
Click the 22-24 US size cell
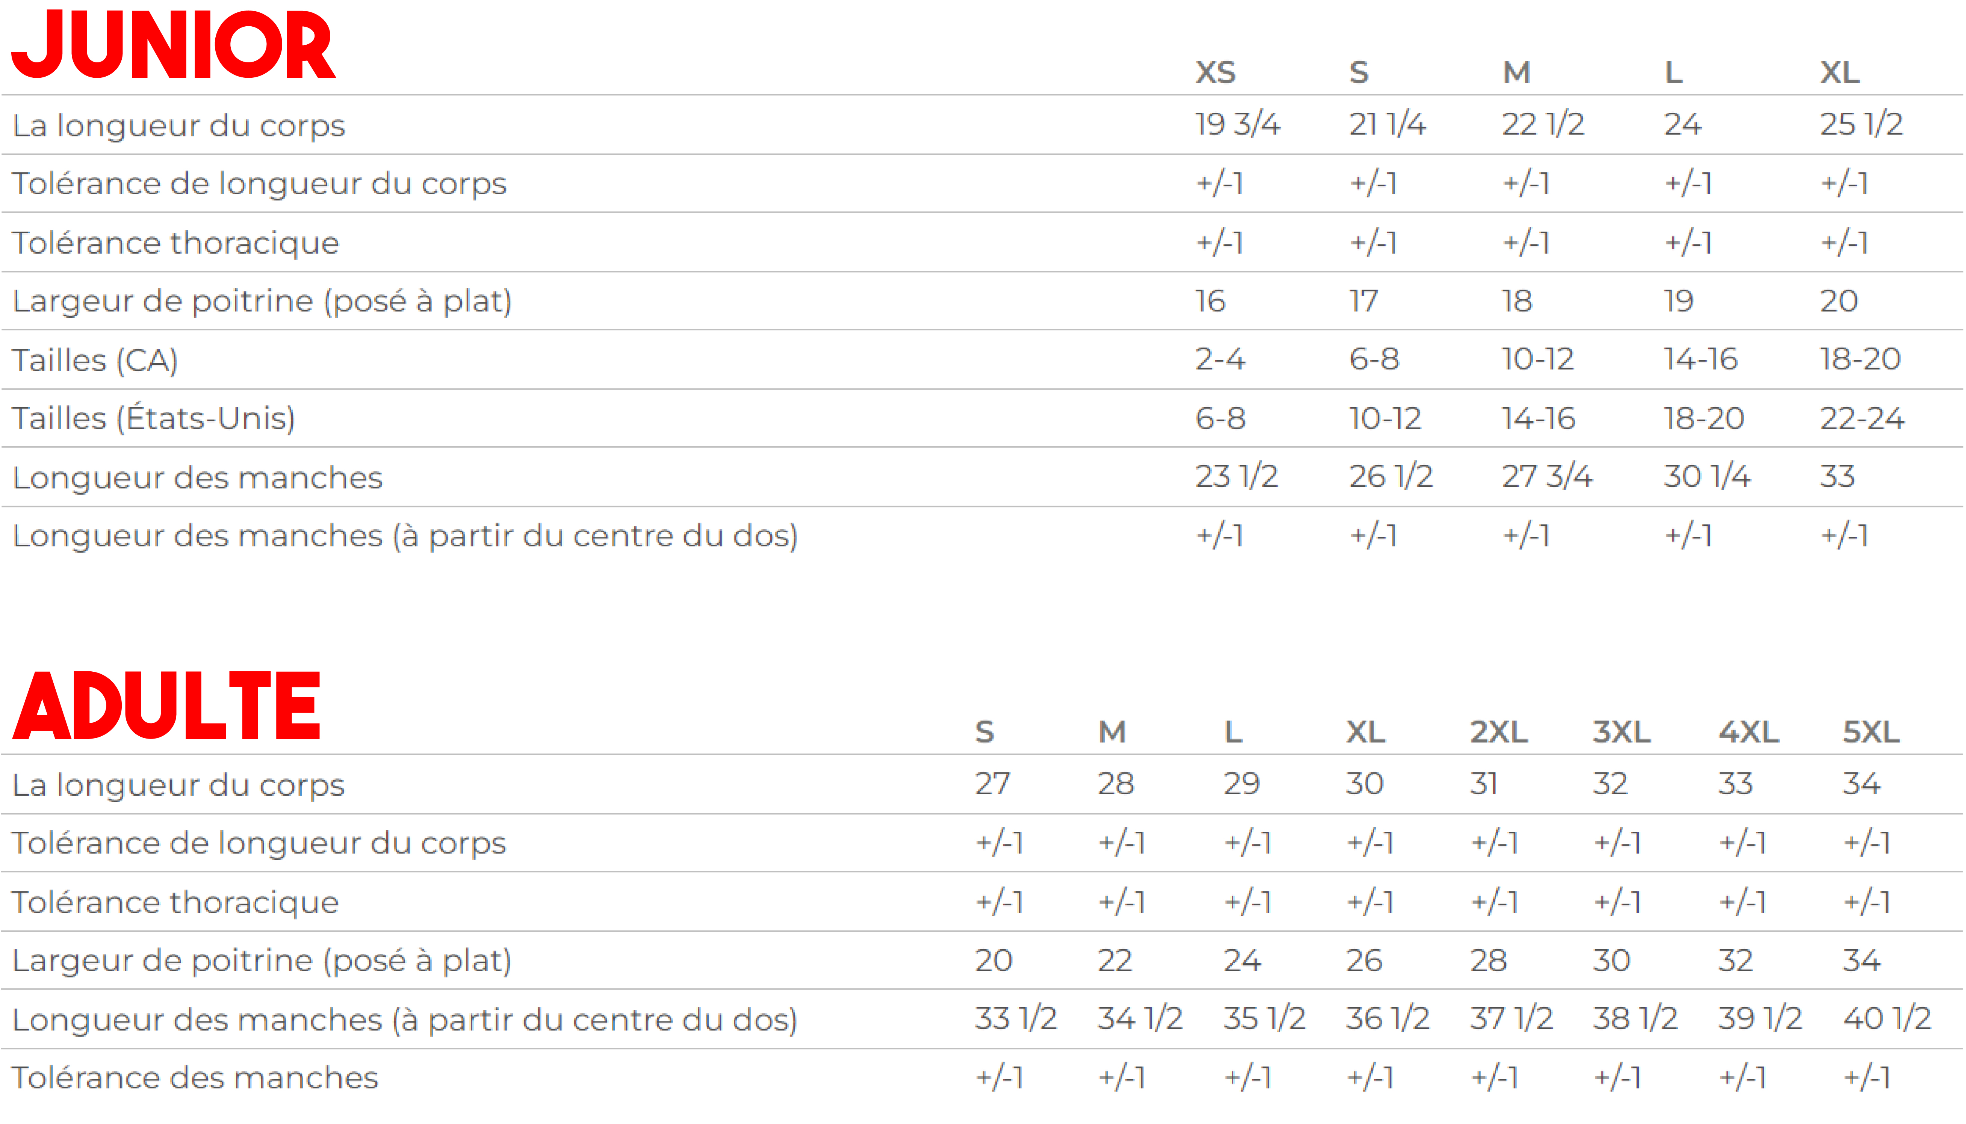[1862, 418]
